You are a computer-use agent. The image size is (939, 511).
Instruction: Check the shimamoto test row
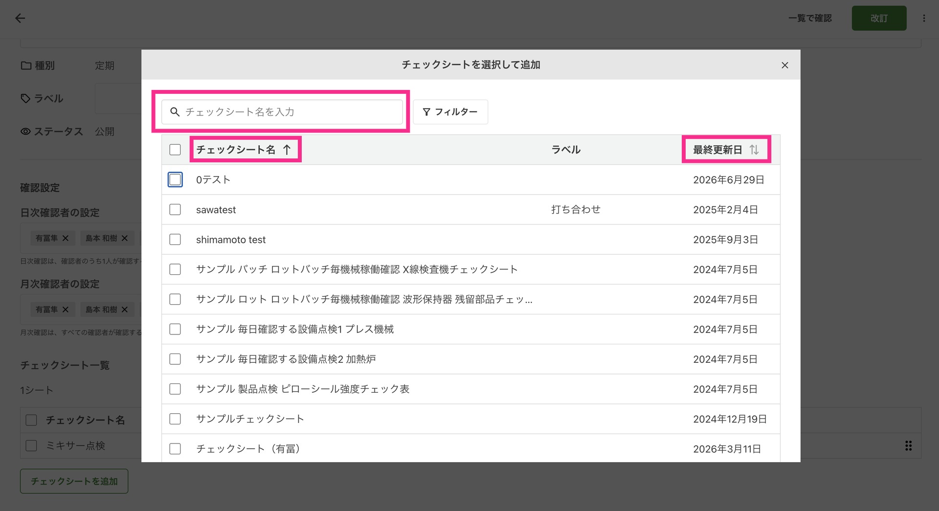175,240
